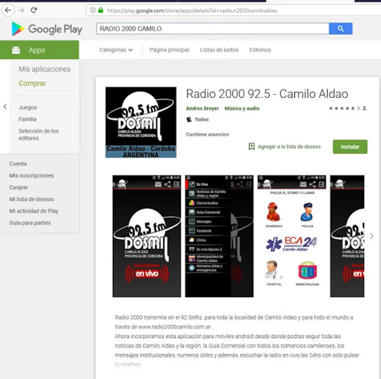381x379 pixels.
Task: Select Comprar in sidebar
Action: pos(32,83)
